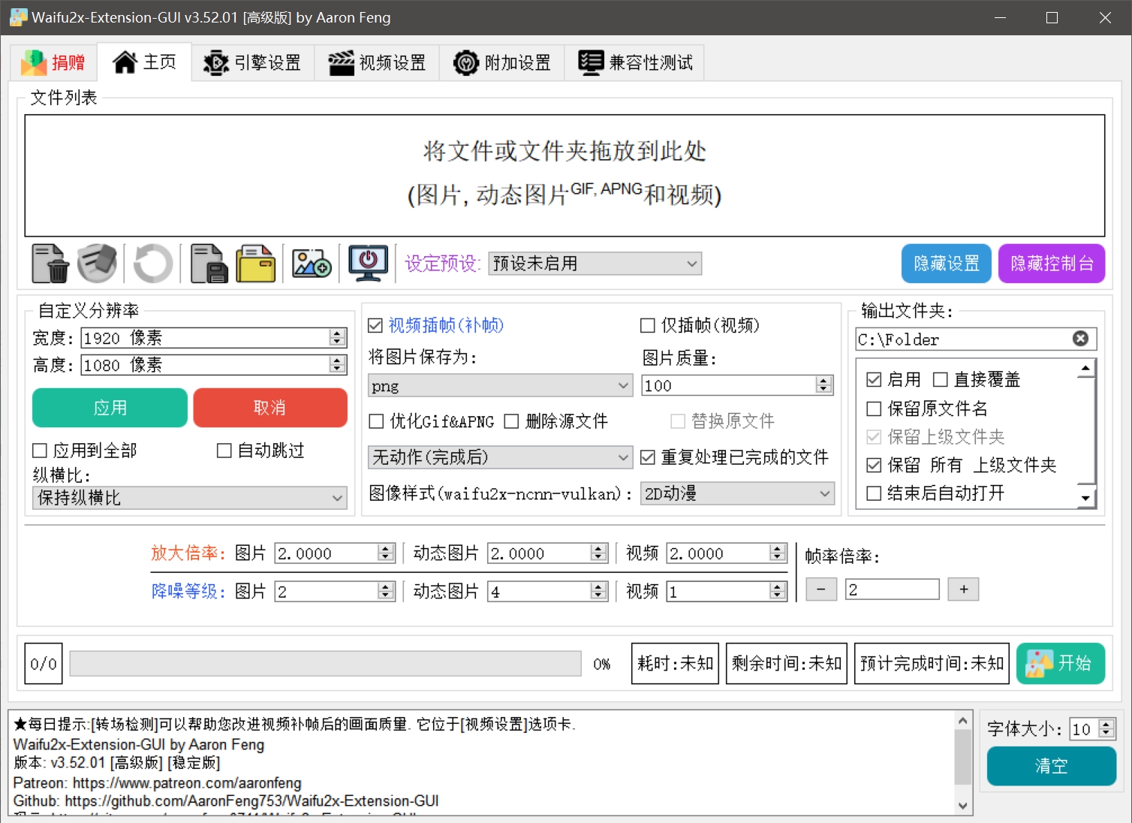This screenshot has width=1132, height=823.
Task: Click the 隐藏设置 button
Action: (946, 264)
